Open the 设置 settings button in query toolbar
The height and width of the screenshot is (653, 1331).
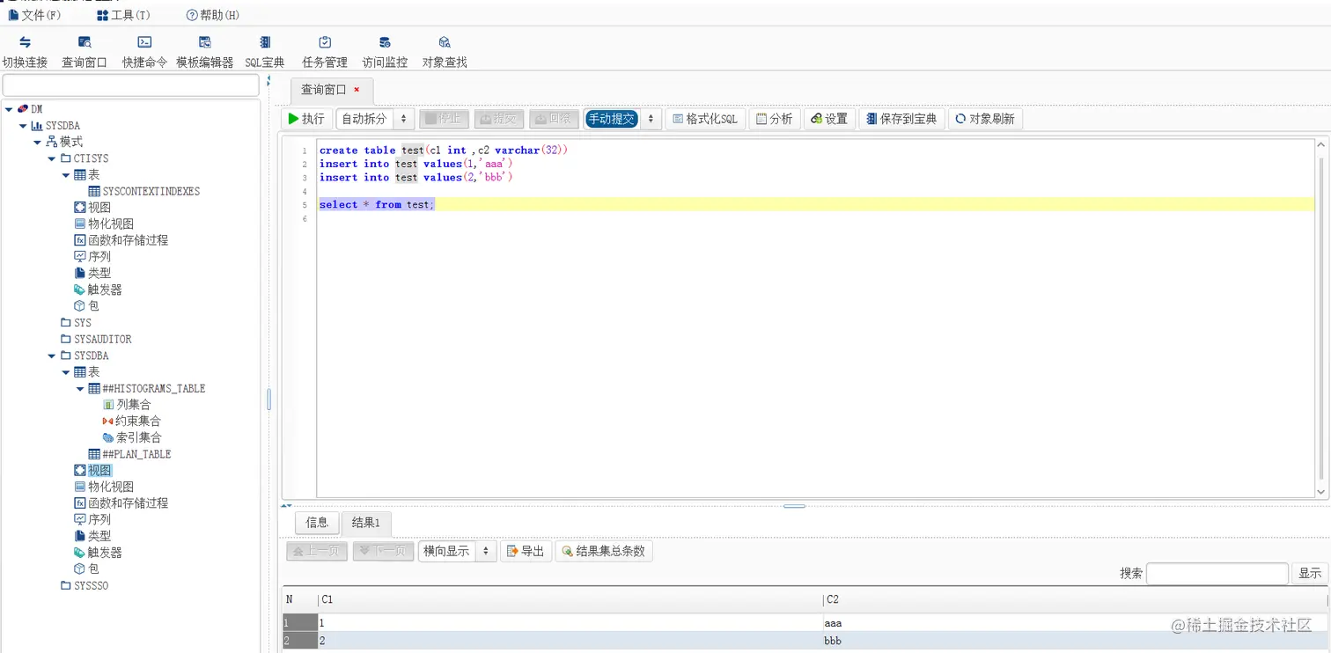click(829, 119)
